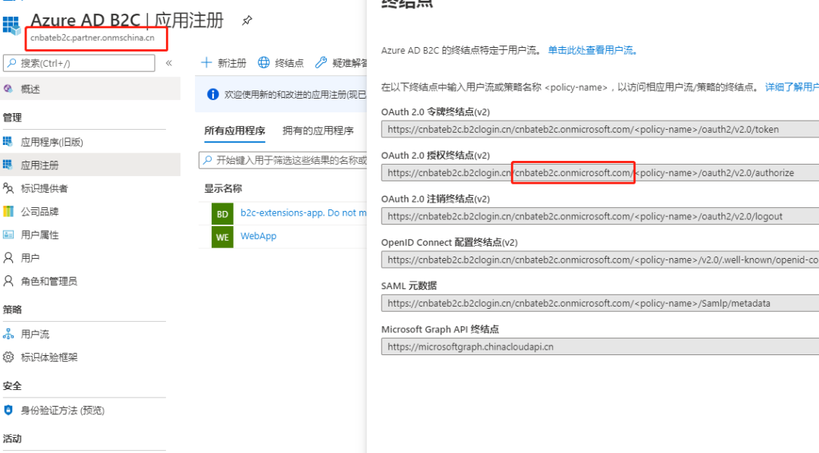Click the wrench icon for 疑难解答

(321, 63)
